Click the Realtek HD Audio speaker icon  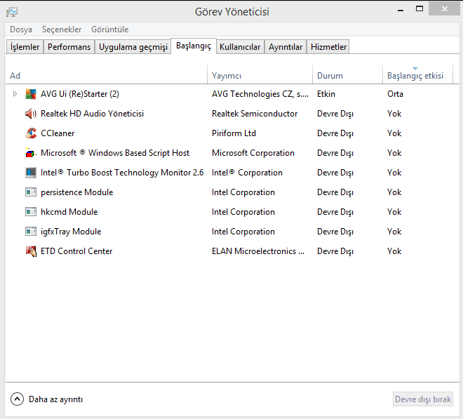[31, 114]
